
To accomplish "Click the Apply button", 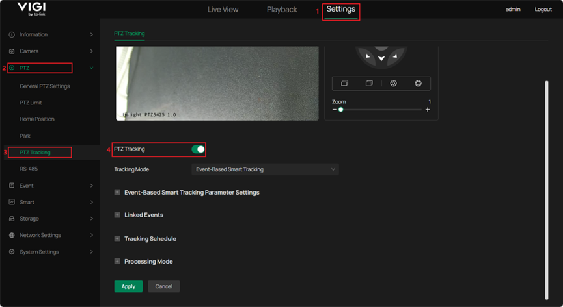I will pyautogui.click(x=128, y=286).
